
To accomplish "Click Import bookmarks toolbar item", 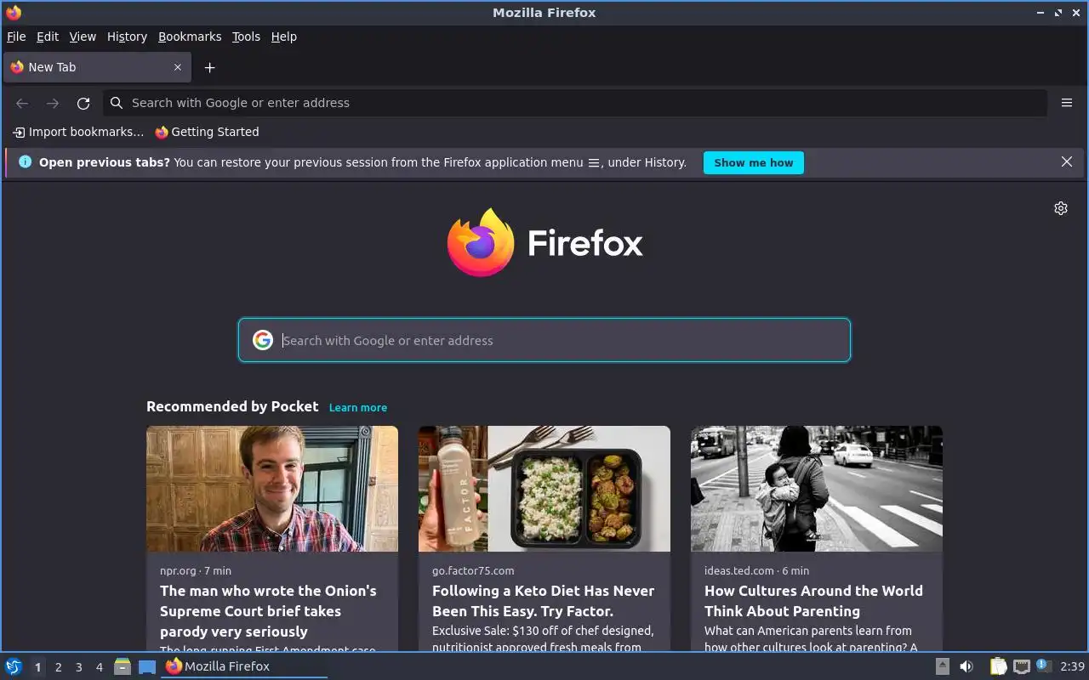I will coord(78,132).
